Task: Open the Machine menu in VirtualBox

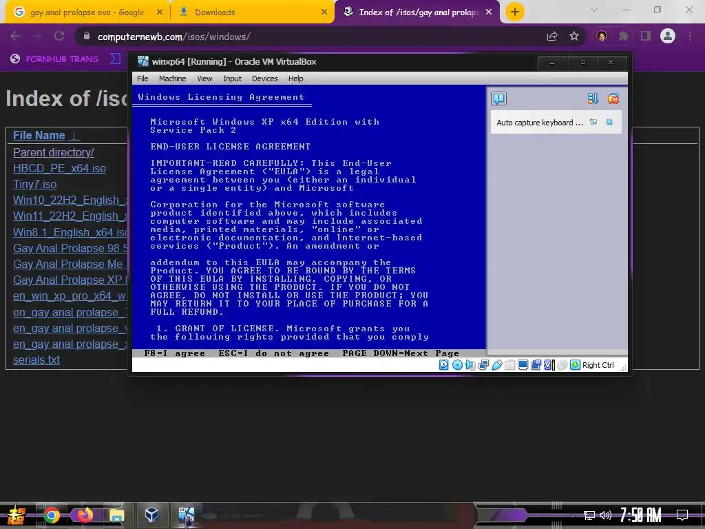Action: click(172, 79)
